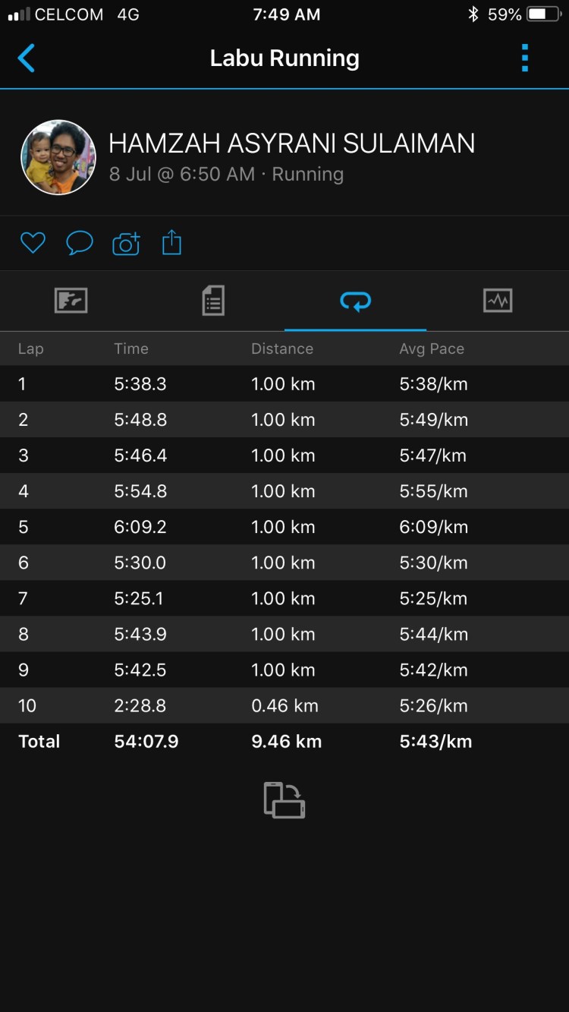Tap the add photo camera icon

click(126, 243)
